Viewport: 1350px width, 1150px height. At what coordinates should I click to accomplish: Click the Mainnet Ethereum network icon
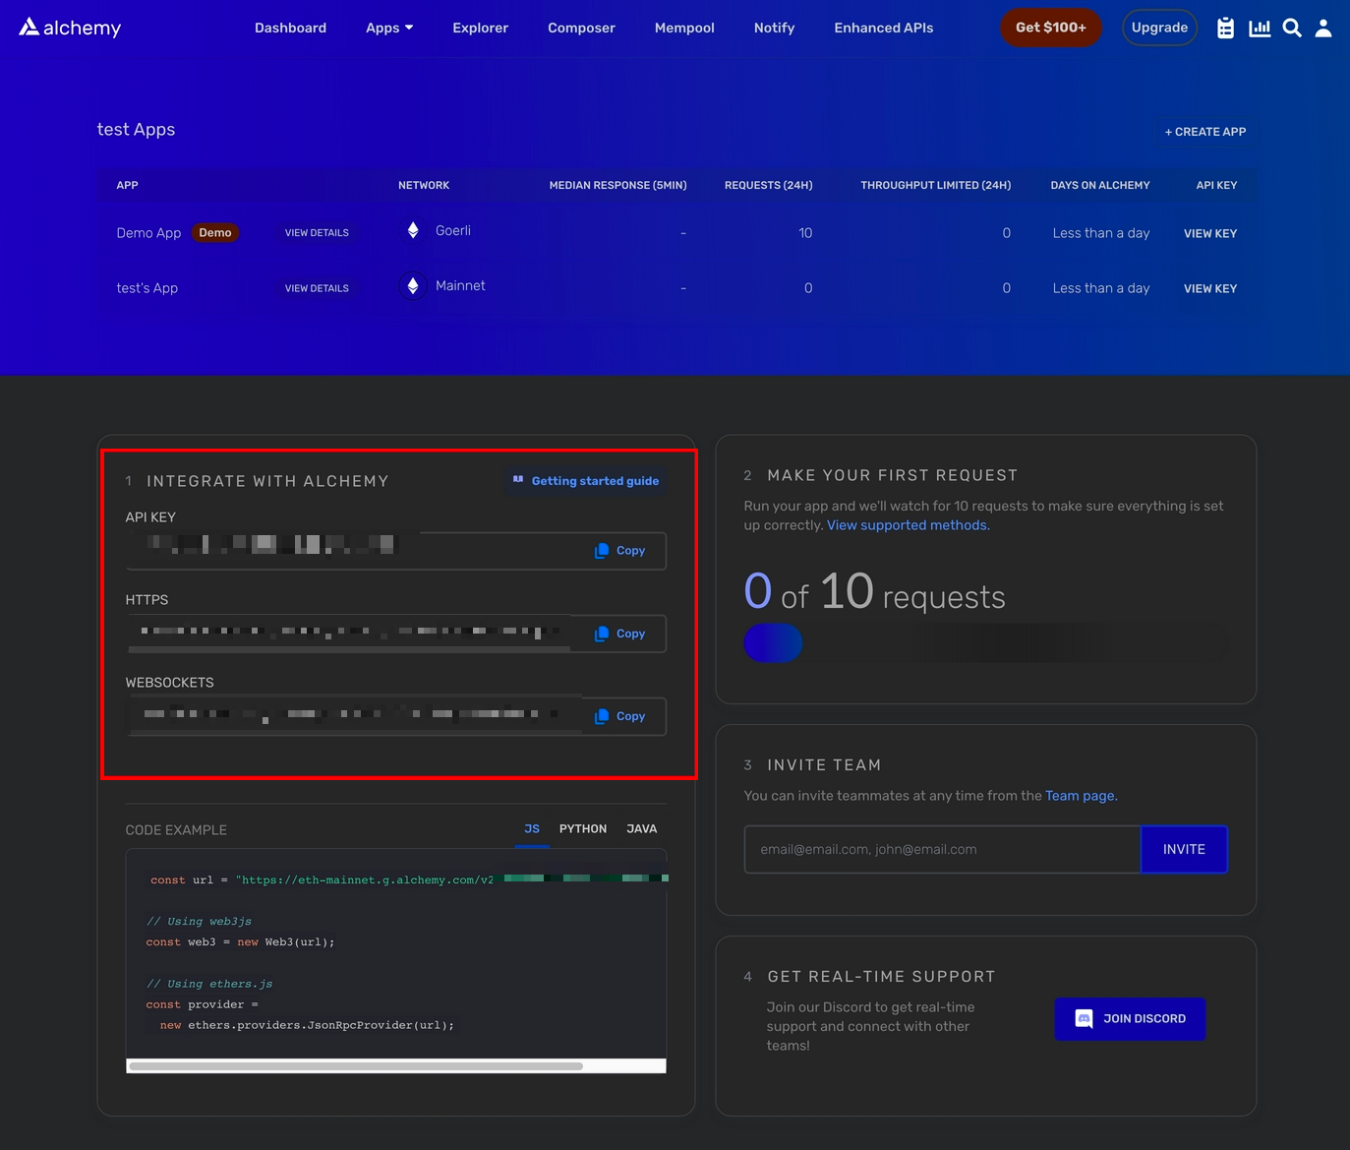[413, 285]
